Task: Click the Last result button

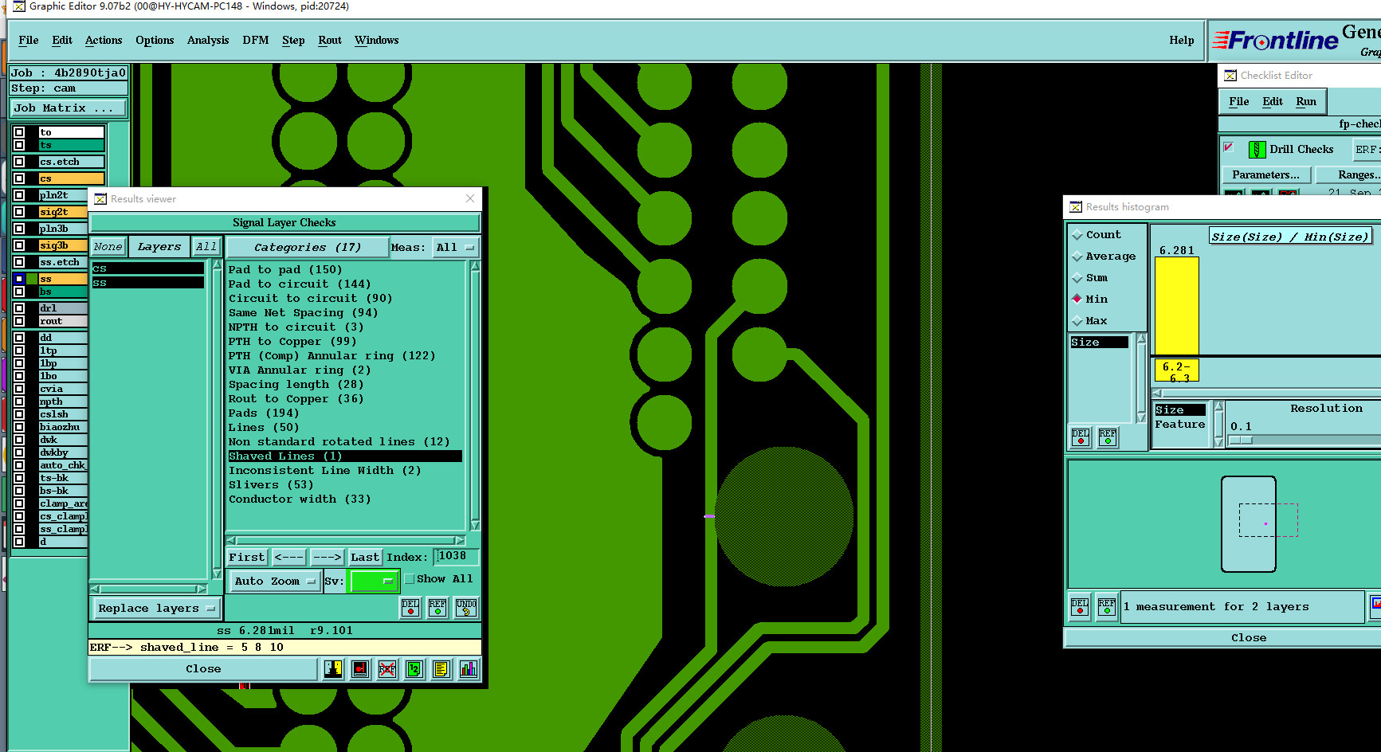Action: click(x=365, y=558)
